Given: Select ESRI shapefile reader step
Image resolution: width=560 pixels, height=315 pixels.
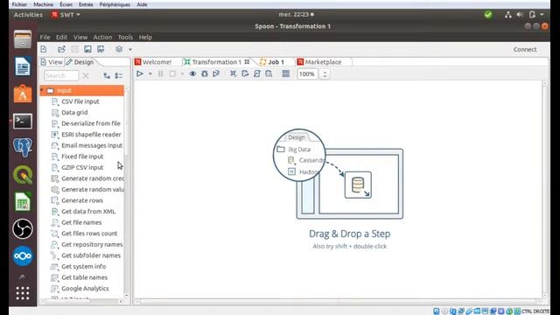Looking at the screenshot, I should tap(91, 135).
